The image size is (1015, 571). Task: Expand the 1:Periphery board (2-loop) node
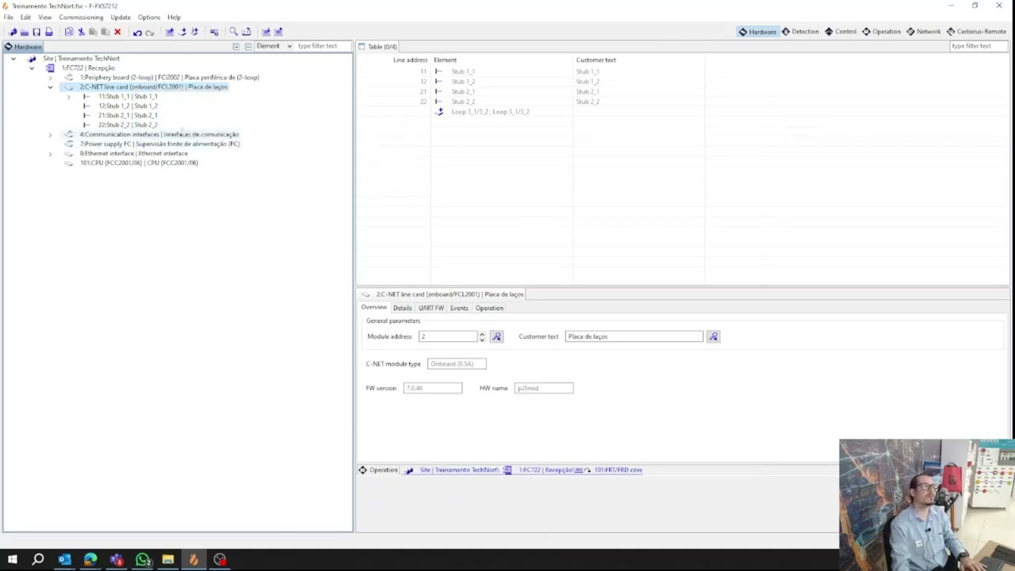(50, 78)
